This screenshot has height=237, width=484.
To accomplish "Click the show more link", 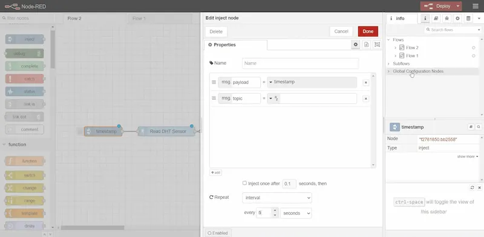I will pyautogui.click(x=468, y=157).
